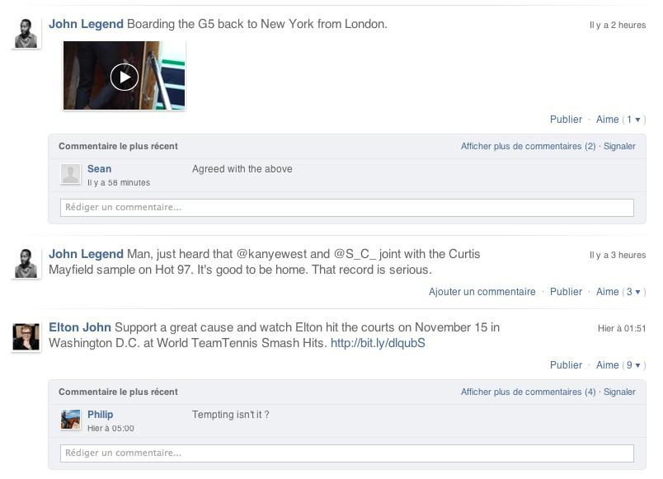Image resolution: width=663 pixels, height=479 pixels.
Task: Click Signaler on Elton John's comment section
Action: click(x=620, y=392)
